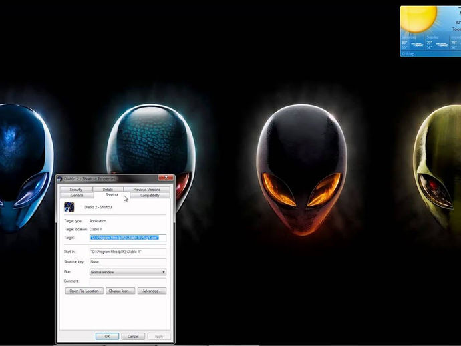This screenshot has width=461, height=346.
Task: Click the Open File Location button
Action: [84, 291]
